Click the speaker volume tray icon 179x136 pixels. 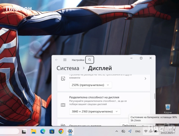pos(151,131)
